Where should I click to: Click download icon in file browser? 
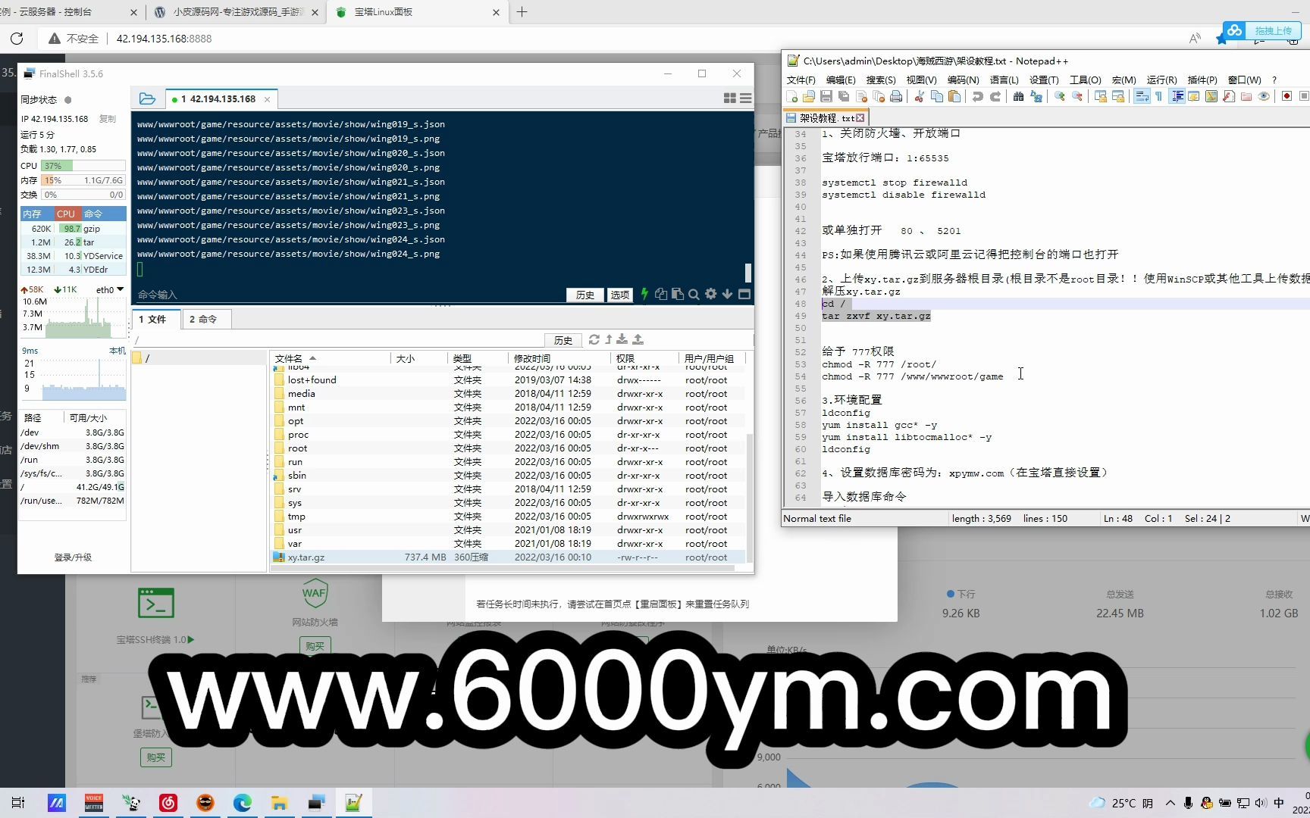pos(622,339)
